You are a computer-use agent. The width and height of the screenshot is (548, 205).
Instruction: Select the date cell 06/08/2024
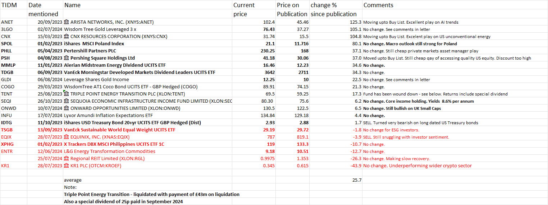[45, 80]
